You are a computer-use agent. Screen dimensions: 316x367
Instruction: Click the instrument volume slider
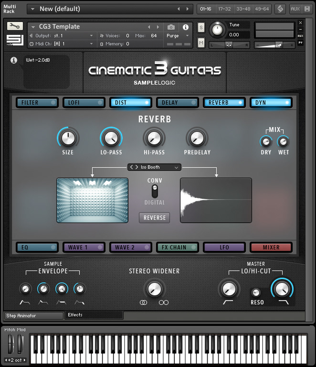[274, 45]
